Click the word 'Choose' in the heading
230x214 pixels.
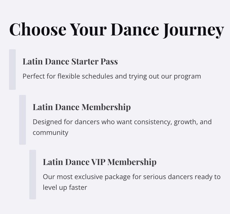pos(38,29)
